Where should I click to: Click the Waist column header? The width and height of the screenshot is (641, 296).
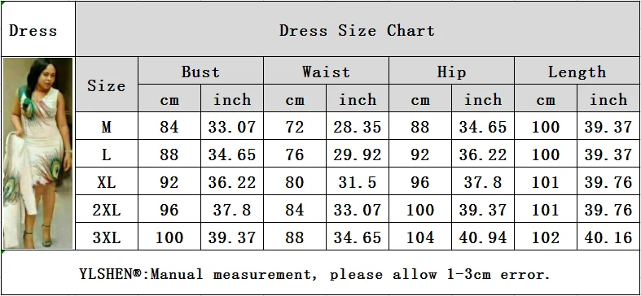(326, 72)
